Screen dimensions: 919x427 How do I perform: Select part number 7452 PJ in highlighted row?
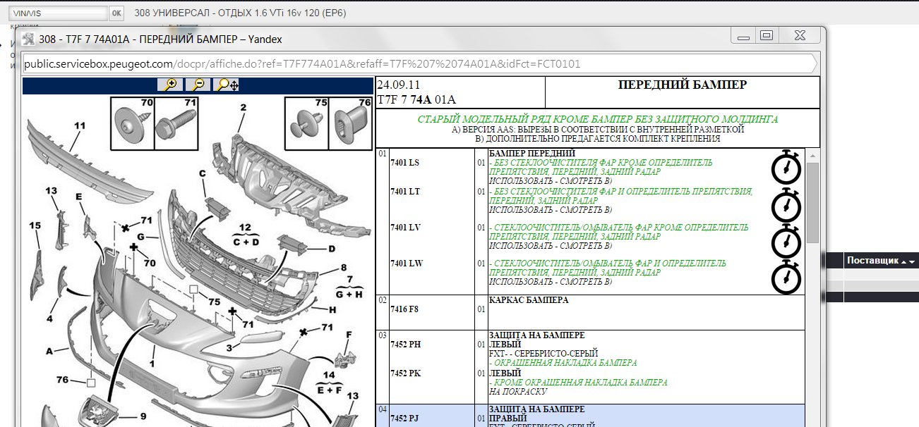click(405, 419)
